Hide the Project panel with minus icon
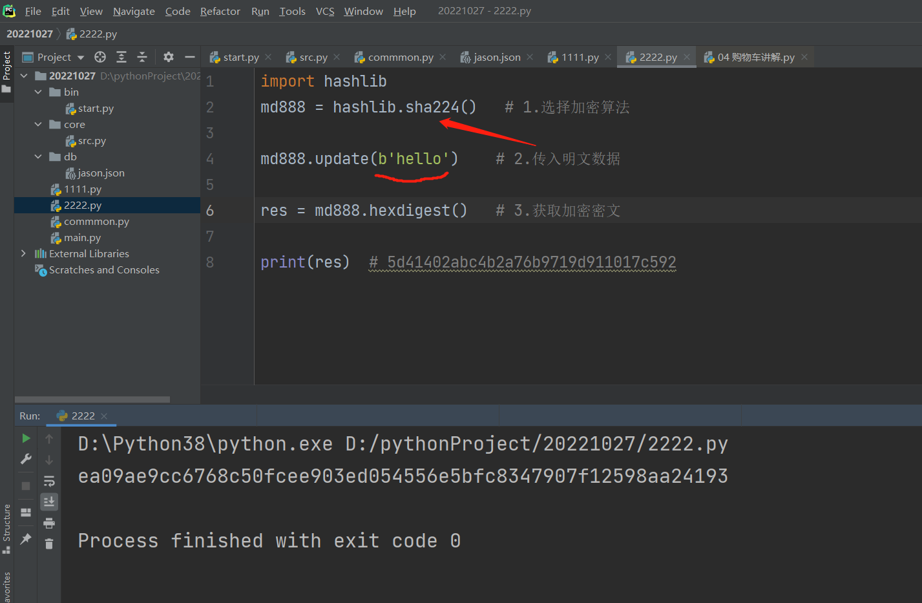 pyautogui.click(x=190, y=57)
